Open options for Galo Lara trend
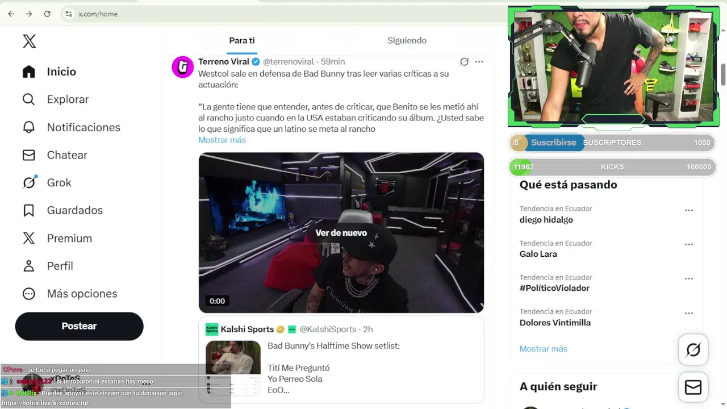Viewport: 727px width, 409px height. [689, 245]
